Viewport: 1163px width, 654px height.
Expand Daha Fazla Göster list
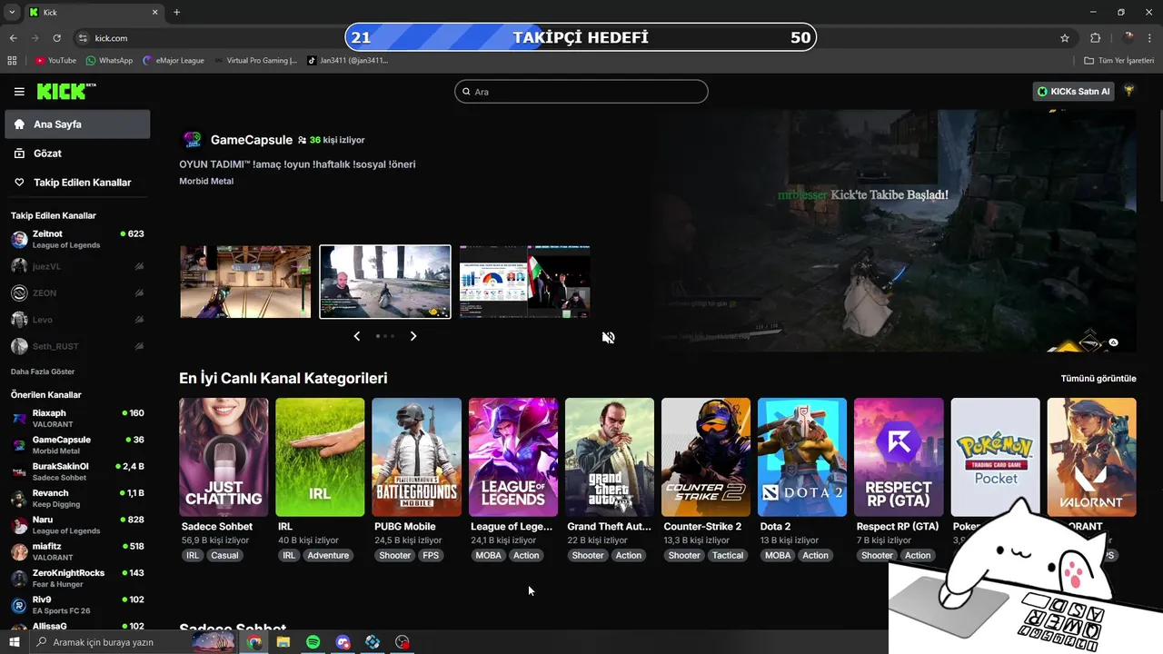coord(43,372)
